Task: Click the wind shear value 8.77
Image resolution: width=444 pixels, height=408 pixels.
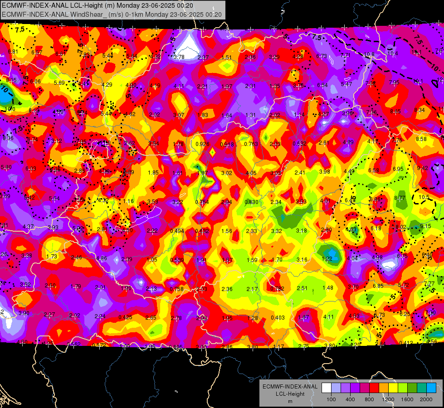Action: pos(400,198)
